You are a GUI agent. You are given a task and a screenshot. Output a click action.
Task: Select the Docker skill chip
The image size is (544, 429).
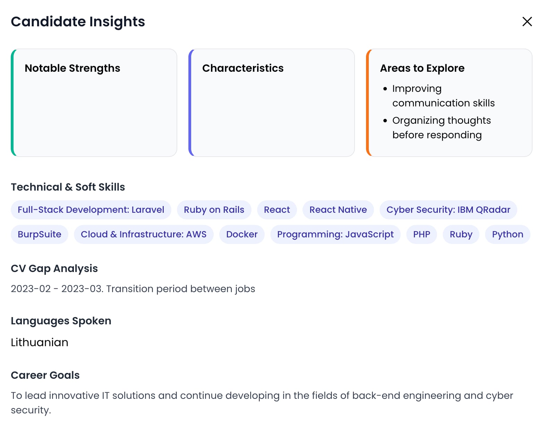coord(241,234)
